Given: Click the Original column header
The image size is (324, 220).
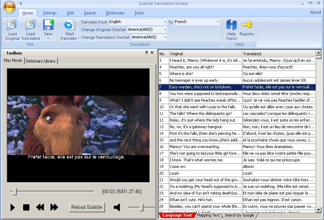Looking at the screenshot, I should 205,54.
